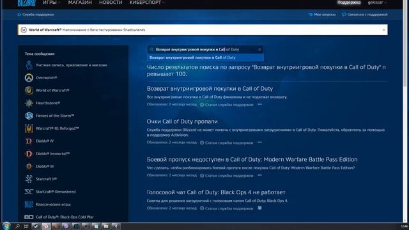
Task: Clear the search field with X
Action: (259, 49)
